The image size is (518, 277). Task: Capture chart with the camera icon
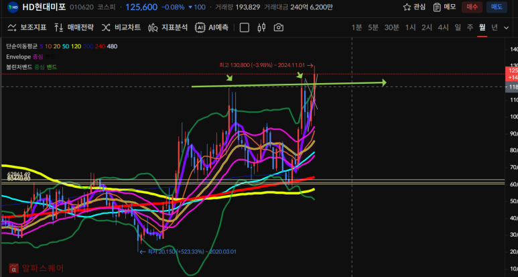(x=279, y=27)
